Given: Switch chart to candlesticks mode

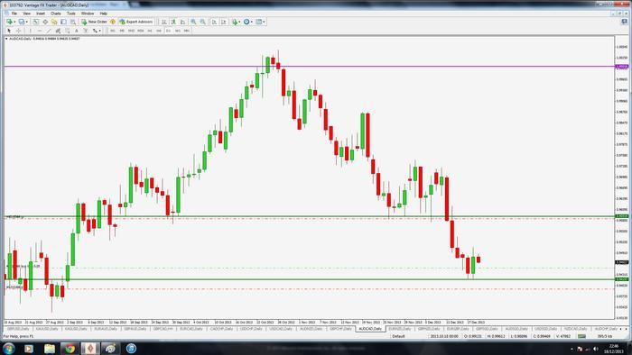Looking at the screenshot, I should click(x=173, y=22).
